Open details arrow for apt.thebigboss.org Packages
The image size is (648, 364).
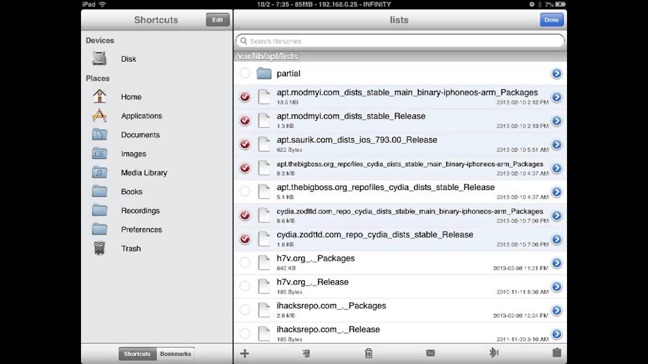556,168
